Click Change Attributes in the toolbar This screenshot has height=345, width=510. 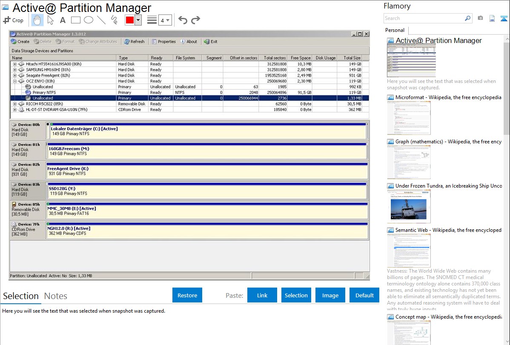(x=98, y=42)
